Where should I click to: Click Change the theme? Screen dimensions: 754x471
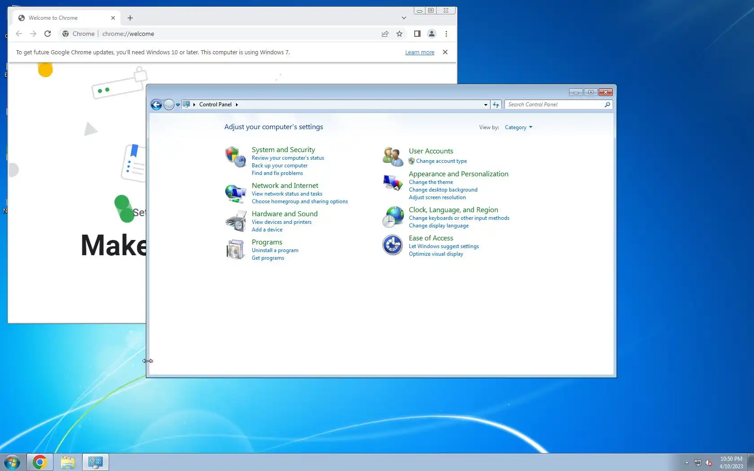431,182
